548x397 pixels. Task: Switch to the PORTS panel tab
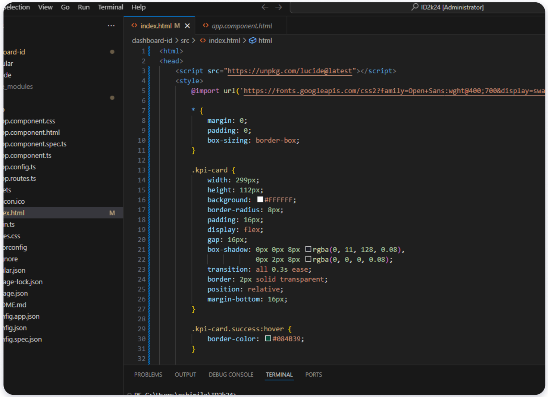coord(313,375)
